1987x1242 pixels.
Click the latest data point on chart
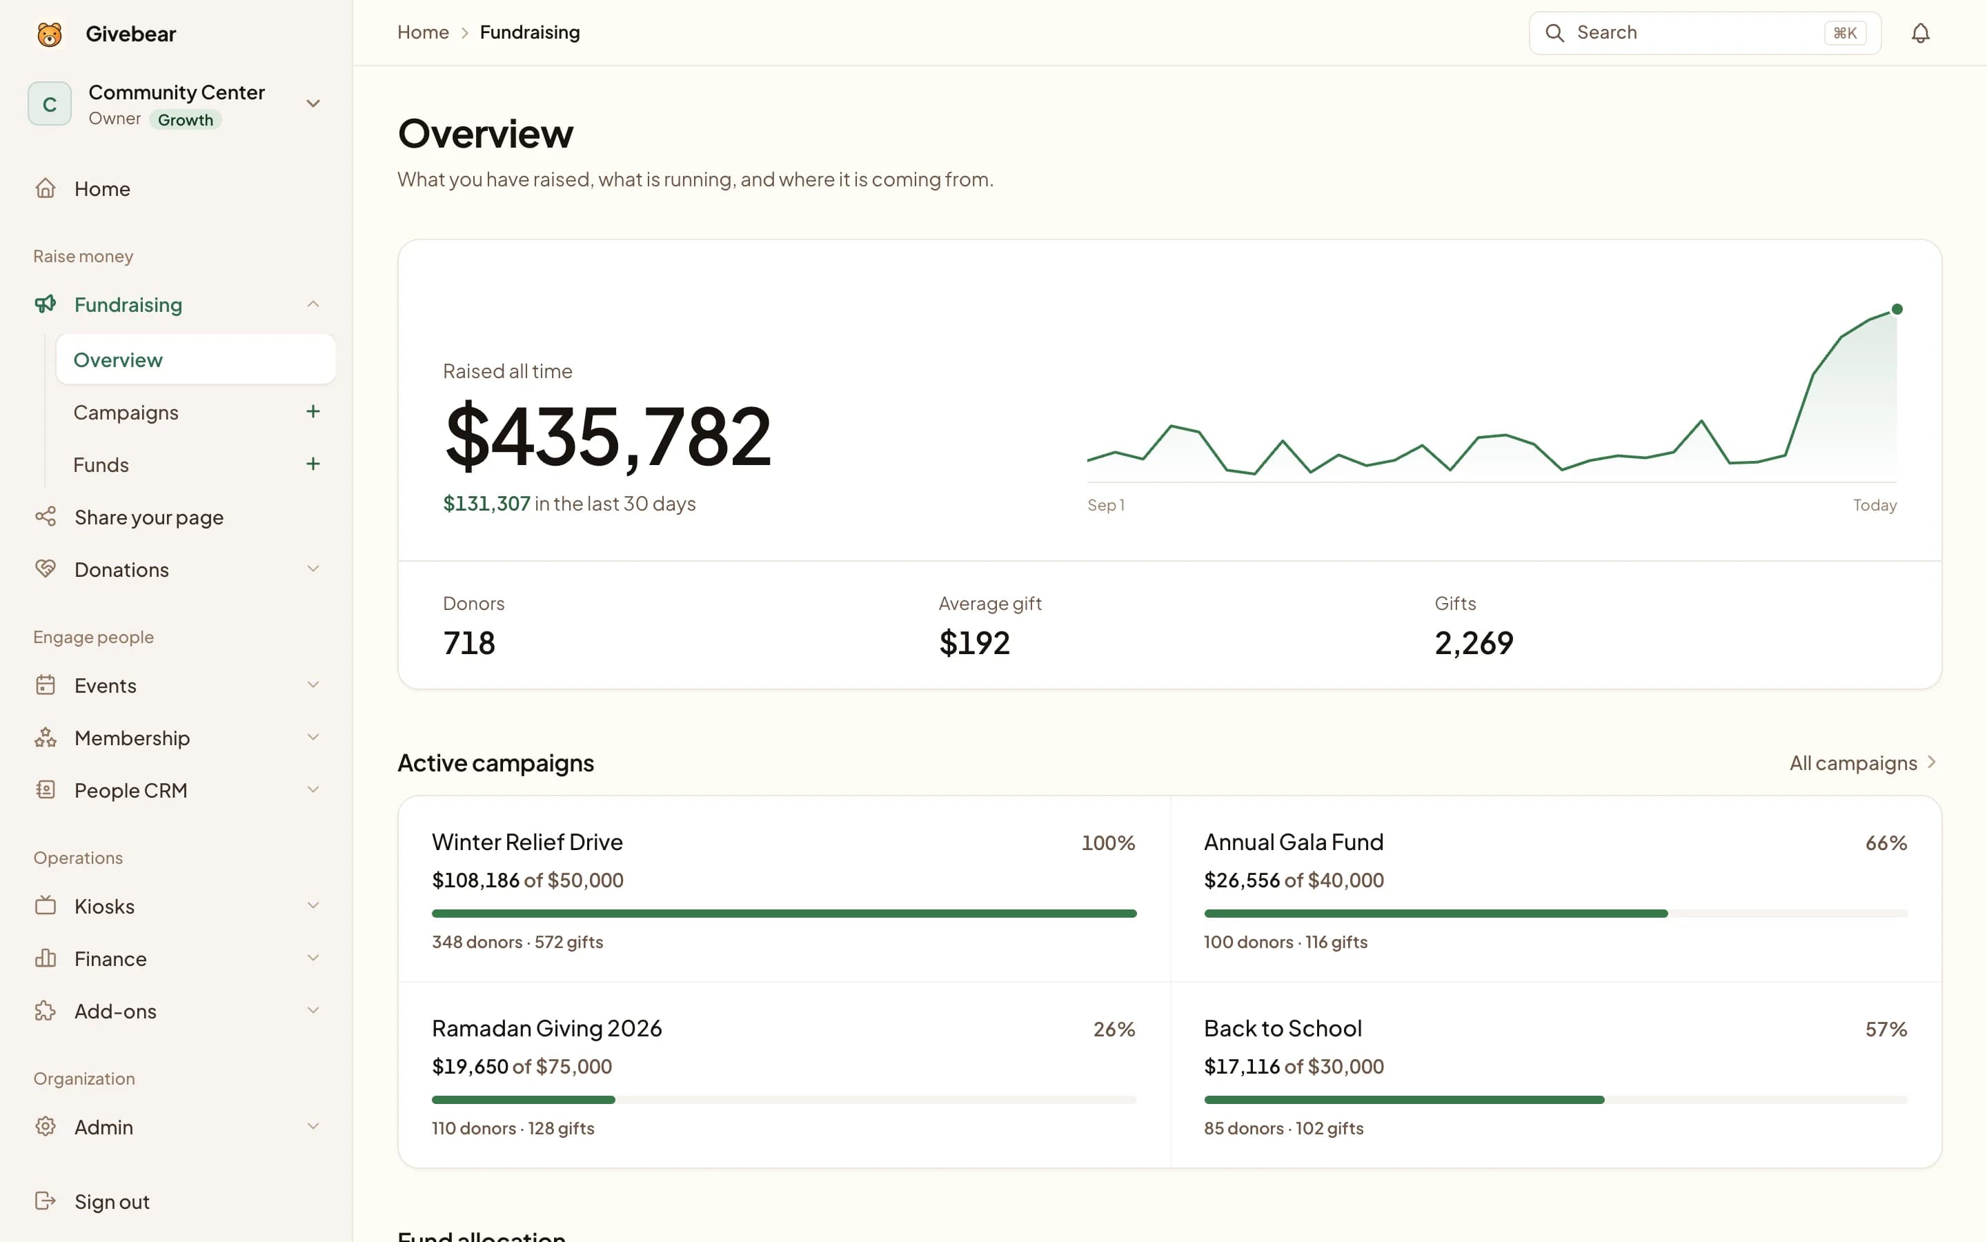point(1897,310)
